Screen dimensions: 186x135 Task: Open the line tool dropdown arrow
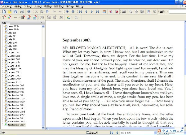[19, 18]
